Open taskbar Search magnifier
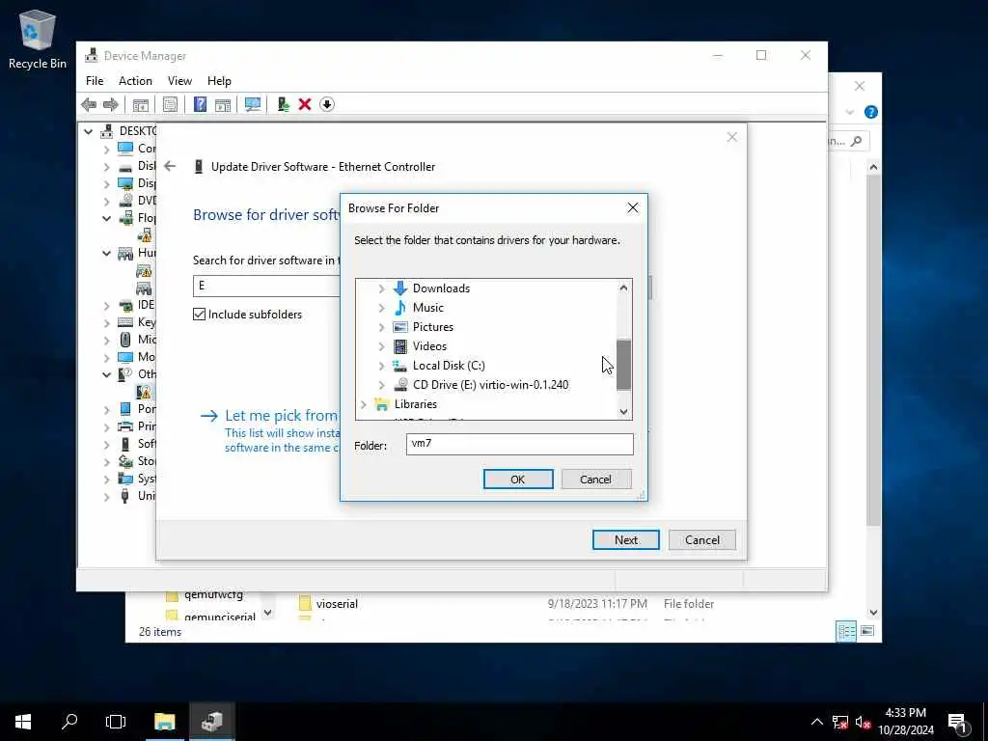The image size is (988, 741). click(x=69, y=722)
